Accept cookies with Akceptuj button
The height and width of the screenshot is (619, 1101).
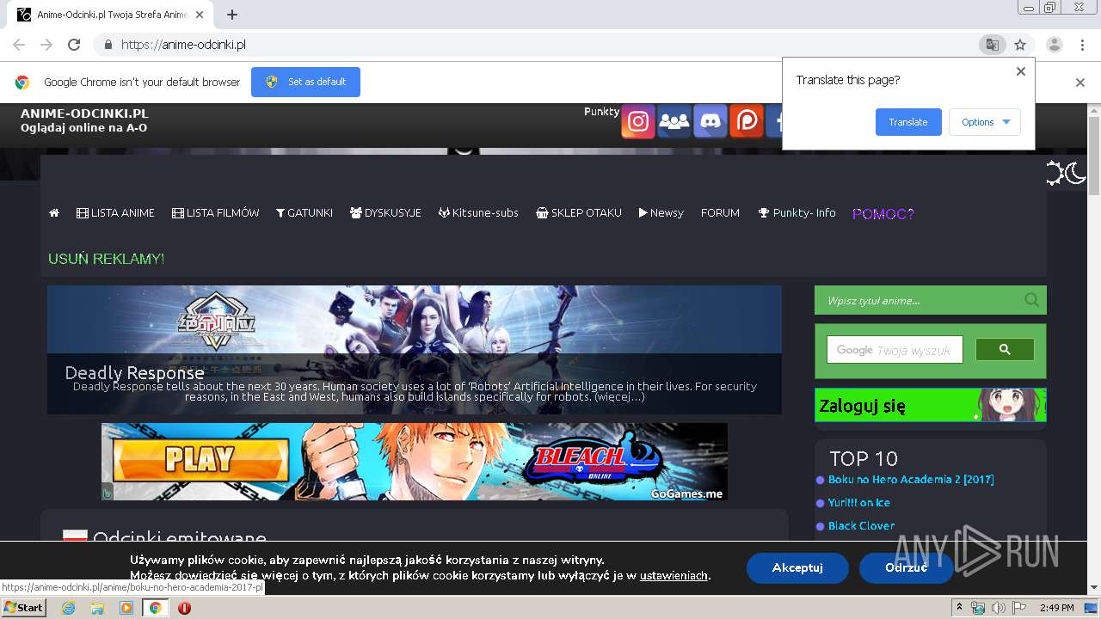[797, 567]
